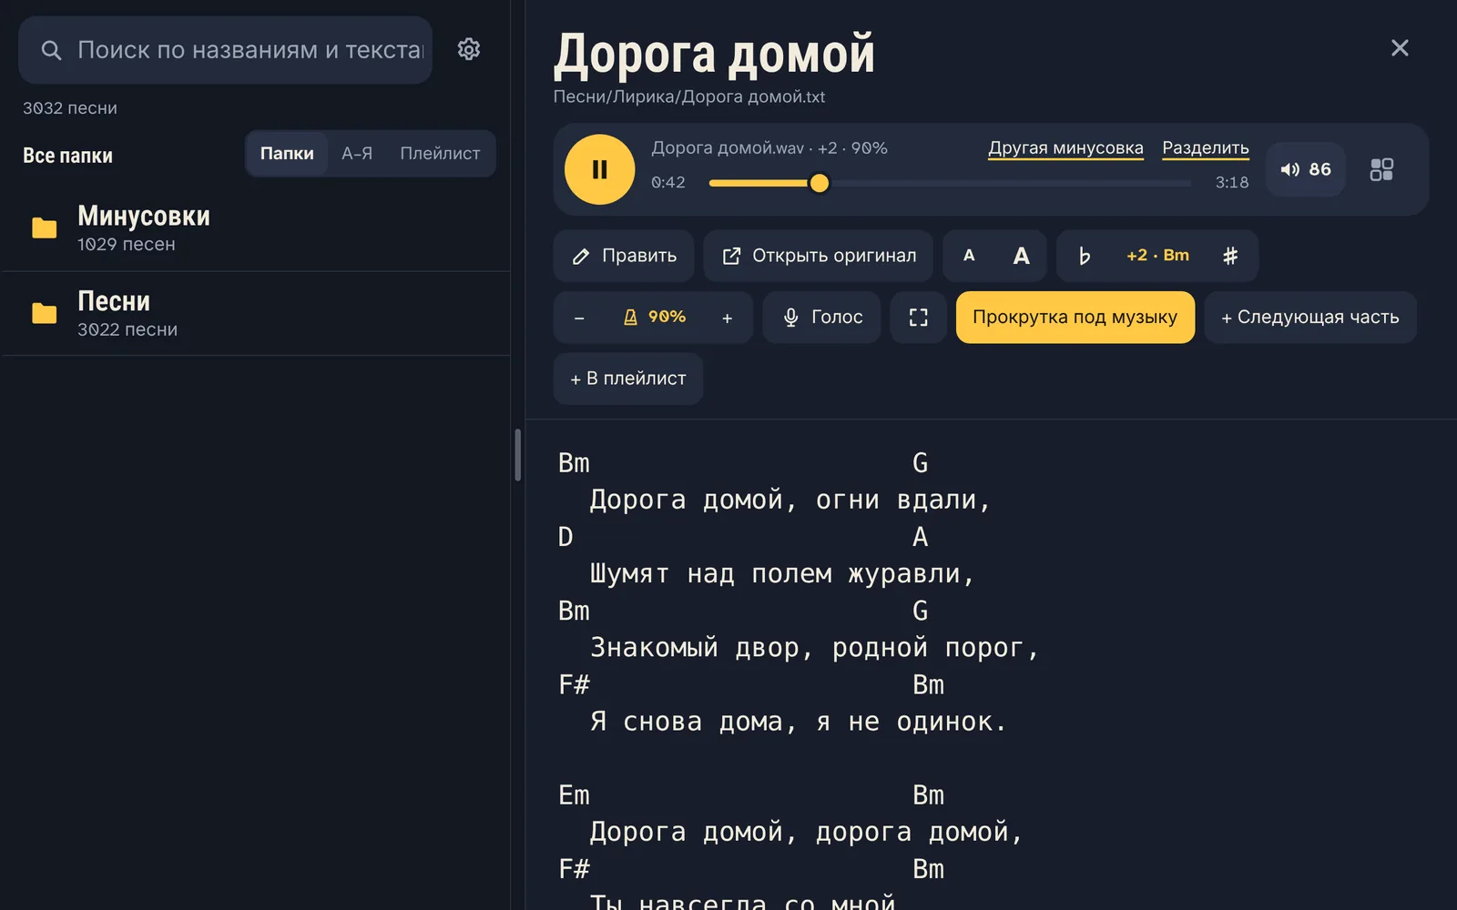Close the Дорога домой song panel
Screen dimensions: 1457x910
[1400, 47]
